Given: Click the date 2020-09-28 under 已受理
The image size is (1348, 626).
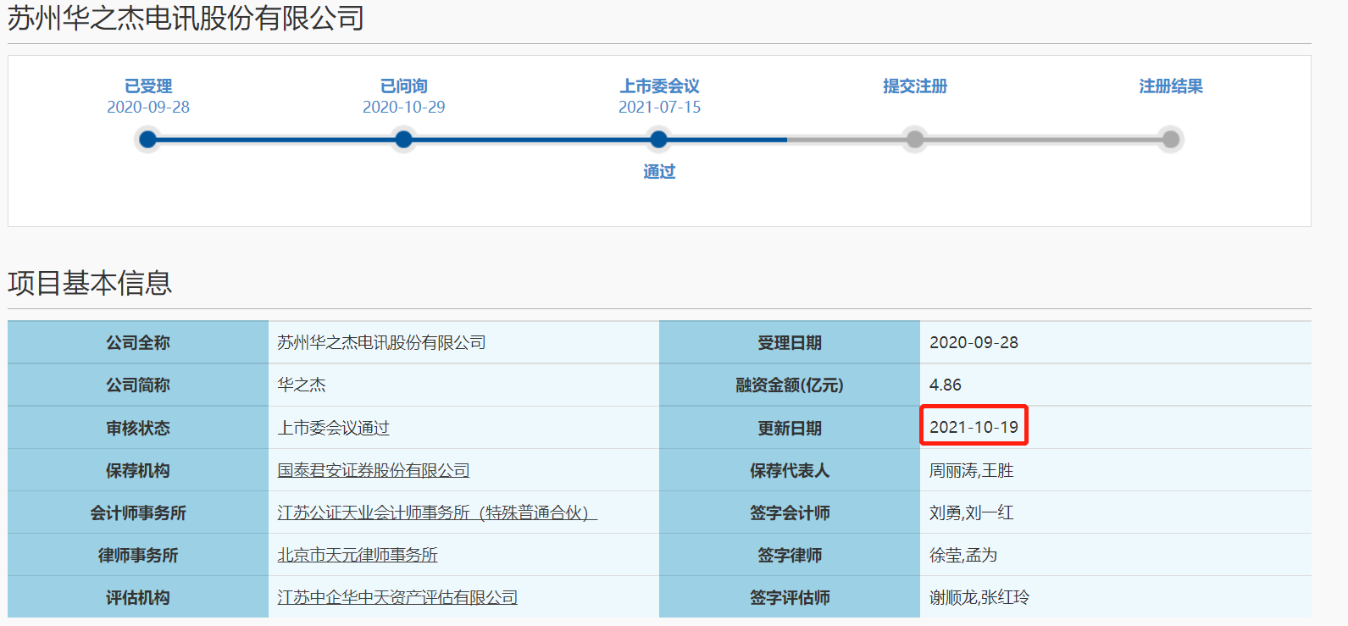Looking at the screenshot, I should click(148, 107).
